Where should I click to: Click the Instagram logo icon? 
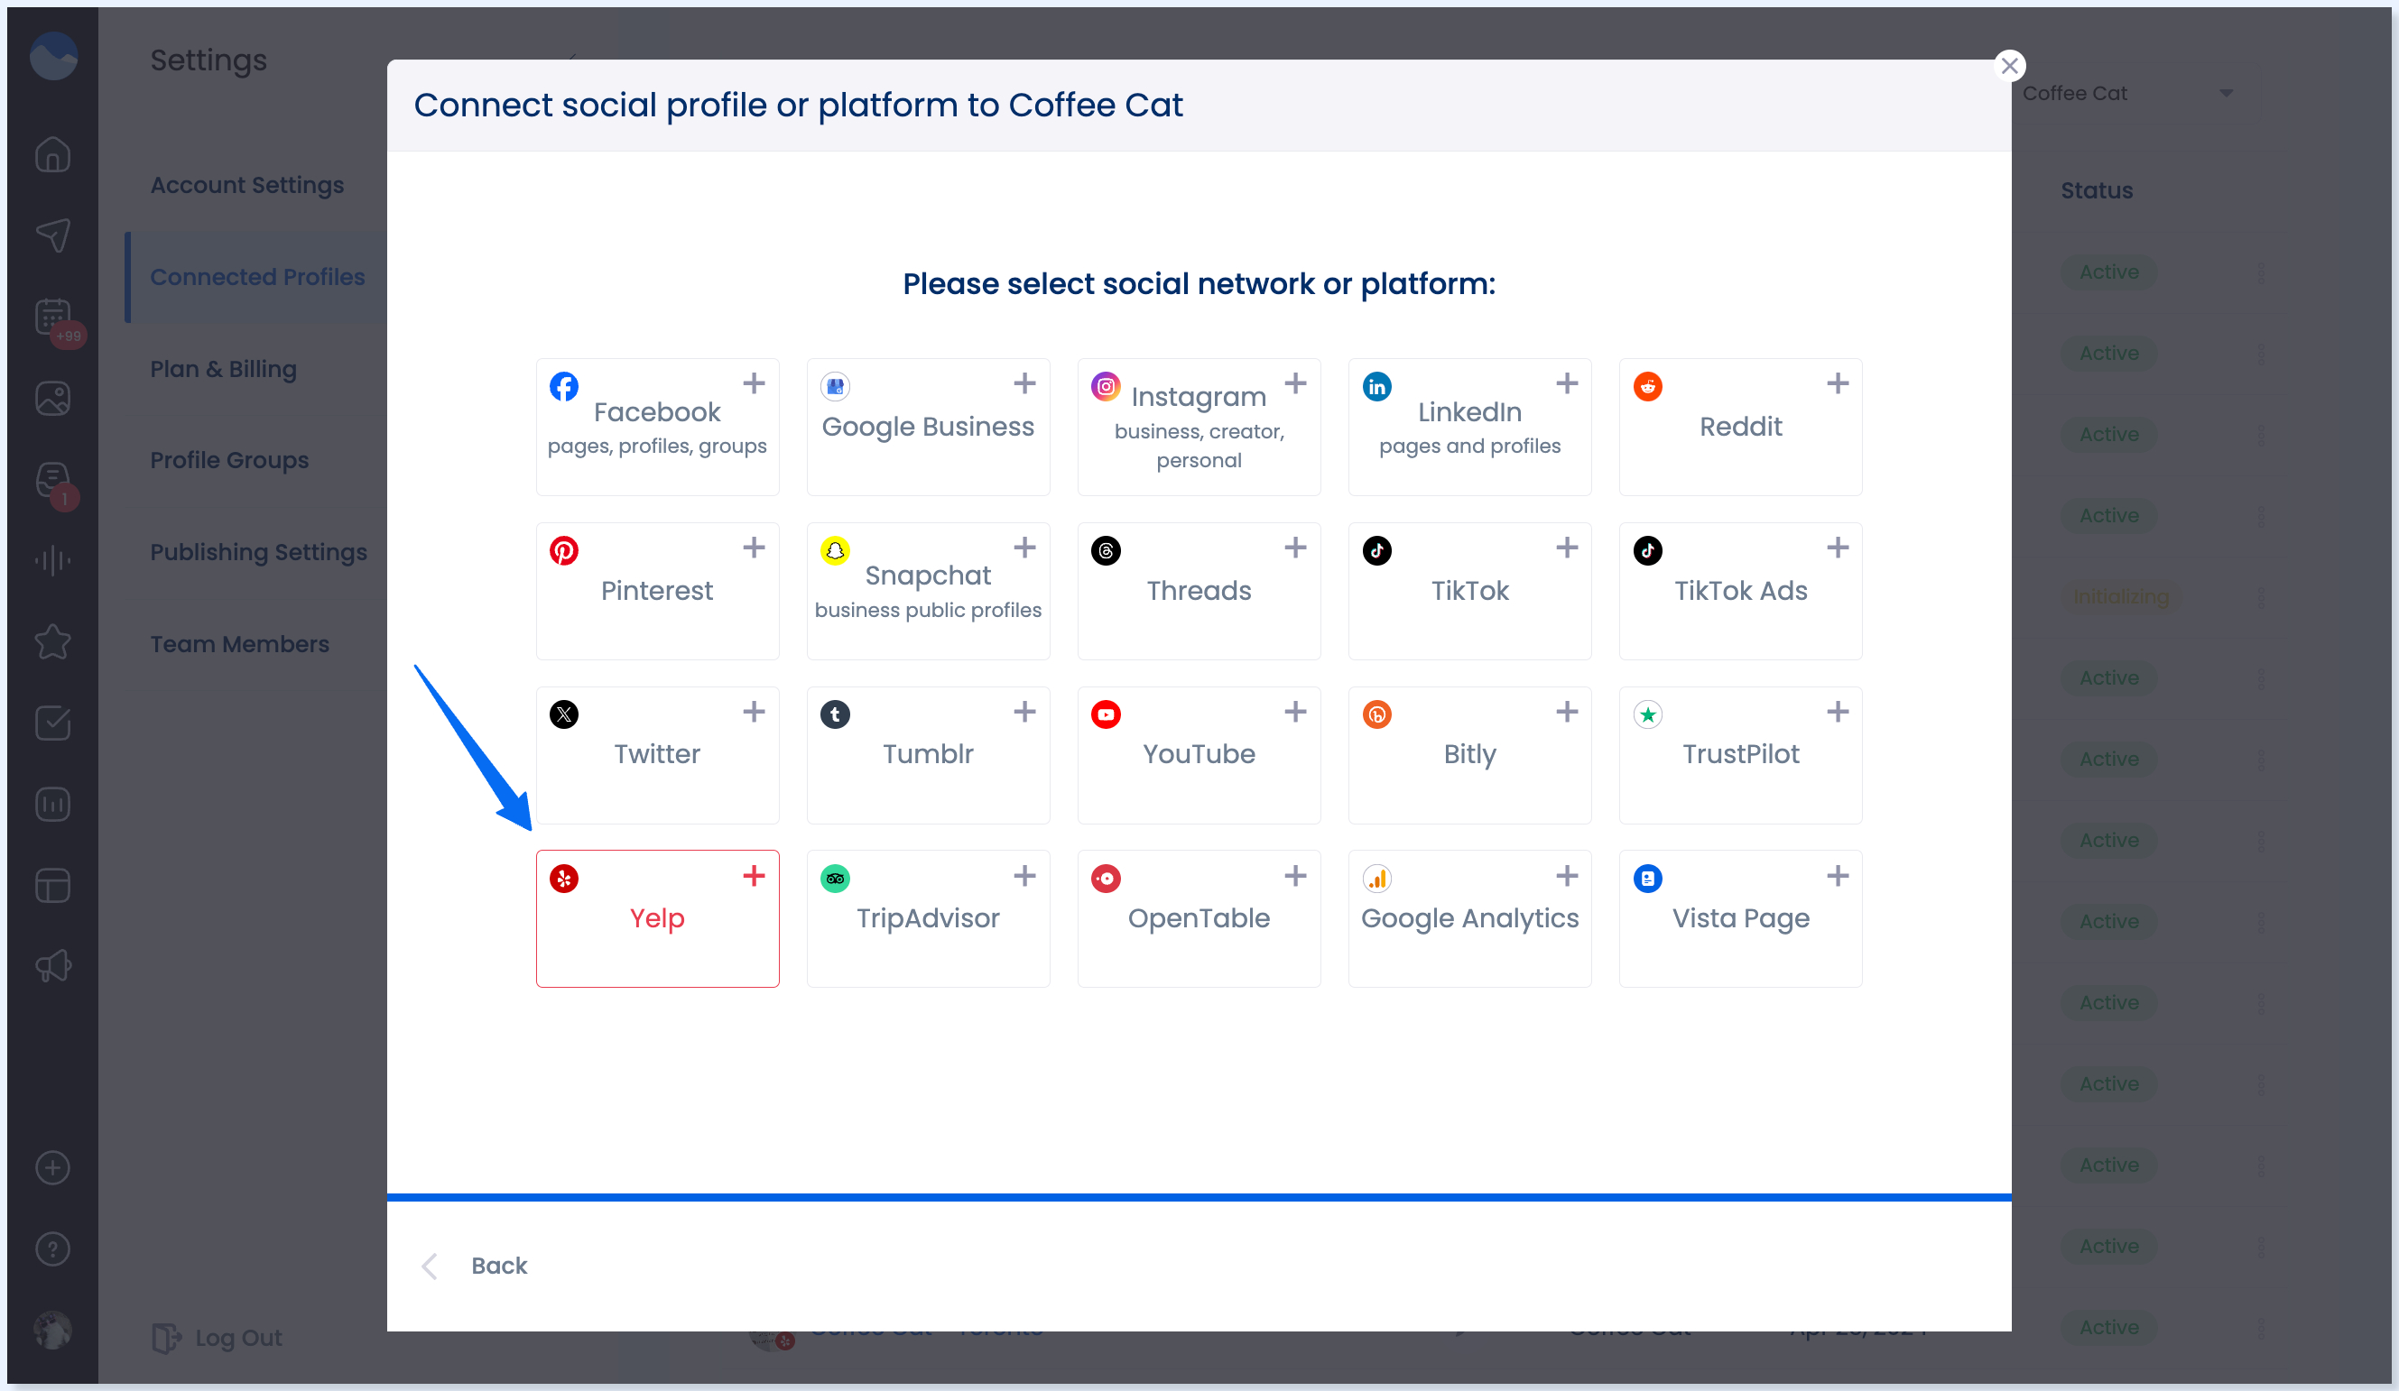tap(1106, 385)
